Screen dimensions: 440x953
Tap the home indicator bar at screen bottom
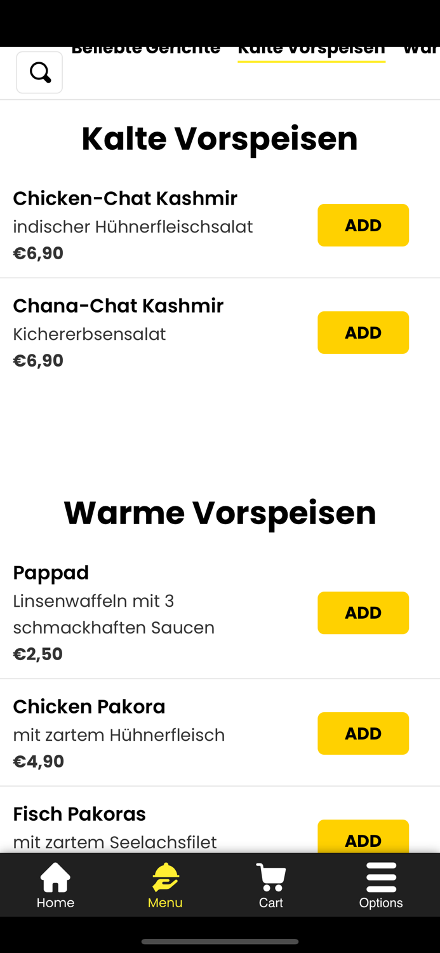tap(220, 942)
